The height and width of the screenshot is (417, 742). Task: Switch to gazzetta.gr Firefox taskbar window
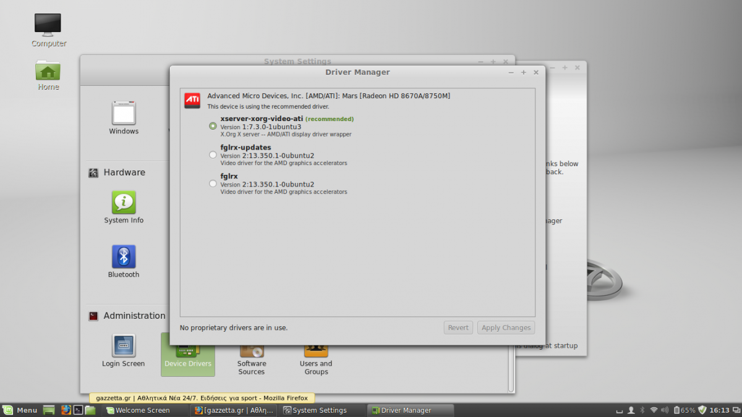tap(234, 410)
